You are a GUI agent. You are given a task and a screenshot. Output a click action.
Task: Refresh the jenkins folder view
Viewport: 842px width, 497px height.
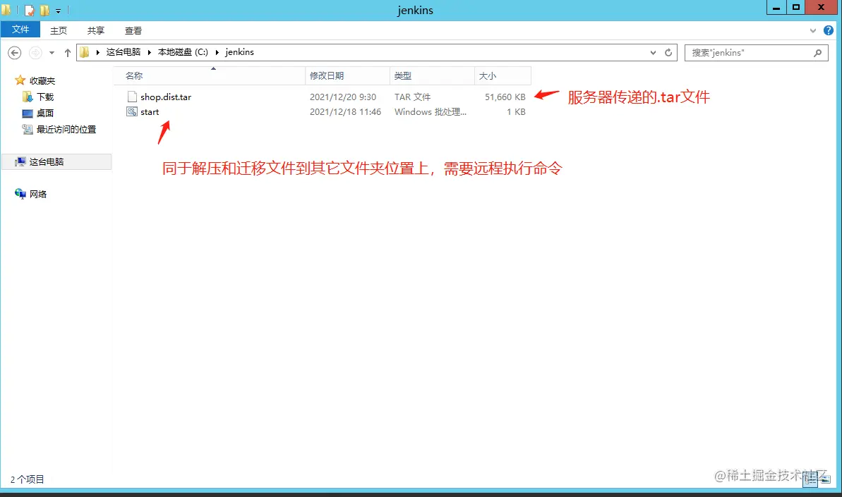pos(668,53)
